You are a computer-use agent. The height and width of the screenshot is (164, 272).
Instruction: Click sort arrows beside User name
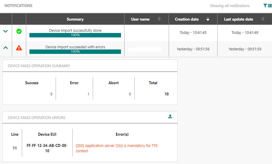[159, 19]
